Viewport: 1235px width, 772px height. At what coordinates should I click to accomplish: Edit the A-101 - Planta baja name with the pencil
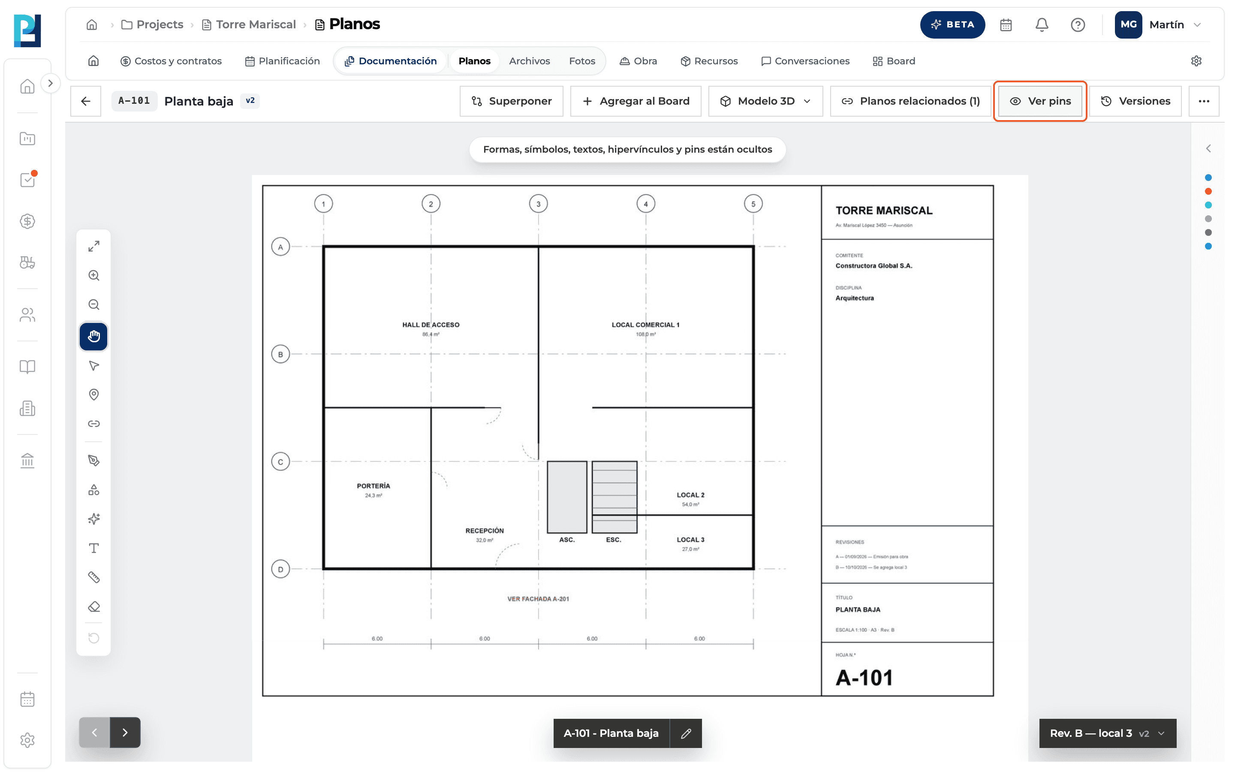point(686,734)
